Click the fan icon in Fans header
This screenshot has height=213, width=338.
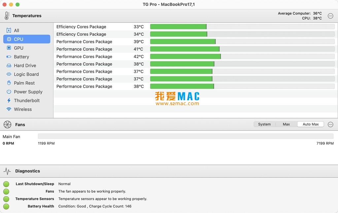click(7, 125)
